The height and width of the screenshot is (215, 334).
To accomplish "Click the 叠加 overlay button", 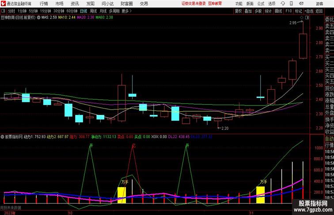I will click(x=248, y=11).
